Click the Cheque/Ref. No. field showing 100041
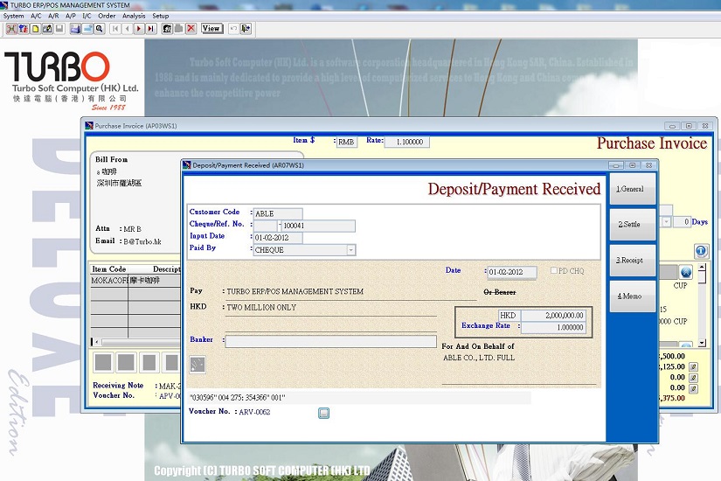This screenshot has width=721, height=481. pos(318,226)
